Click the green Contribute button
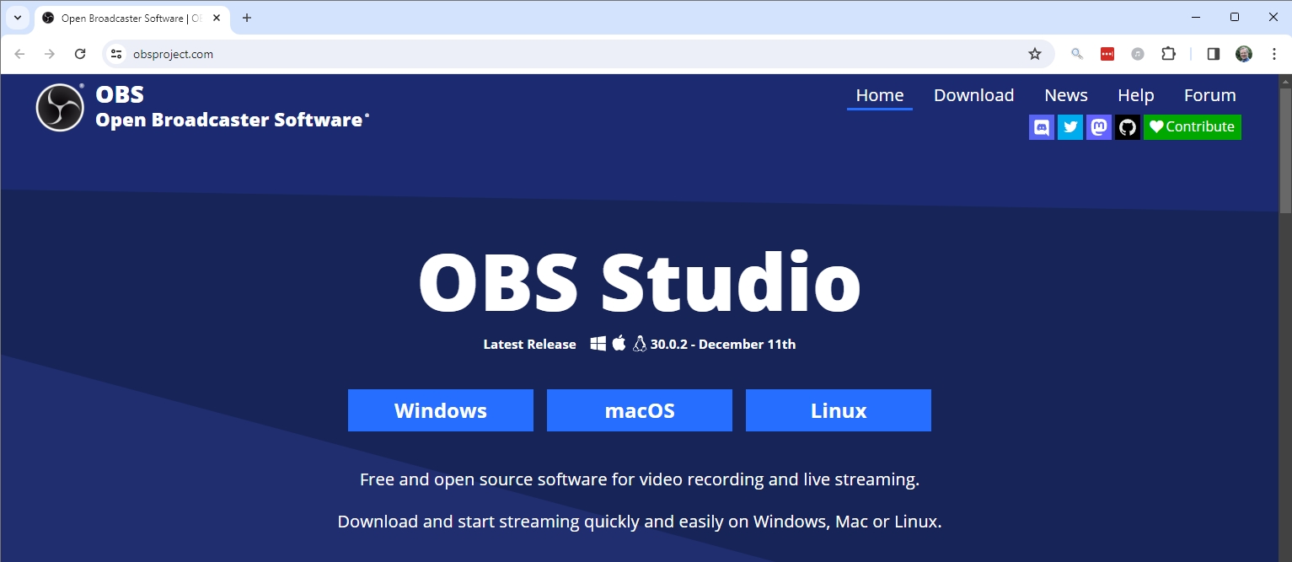Viewport: 1292px width, 562px height. click(1192, 127)
